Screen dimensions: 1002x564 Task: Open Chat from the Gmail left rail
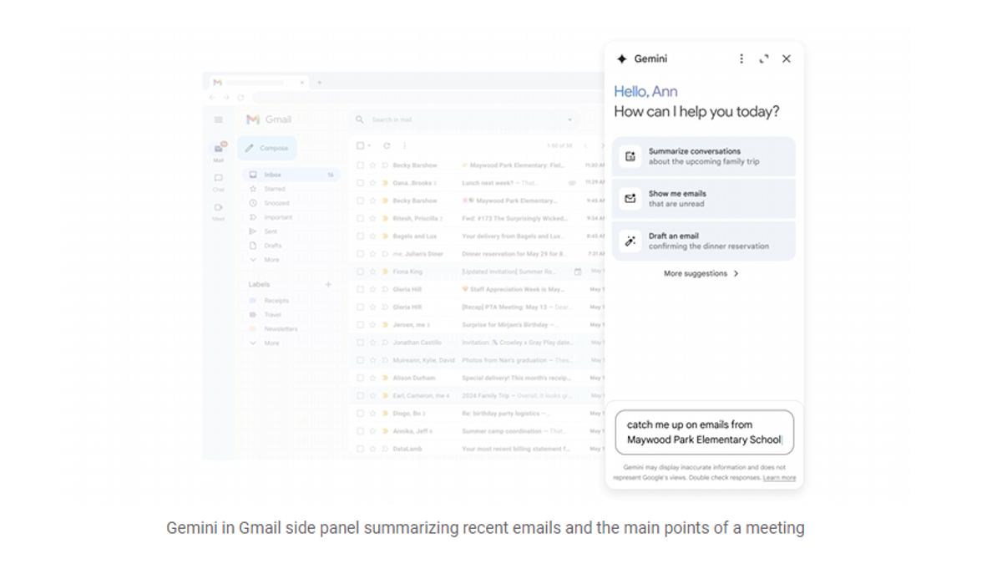(219, 179)
